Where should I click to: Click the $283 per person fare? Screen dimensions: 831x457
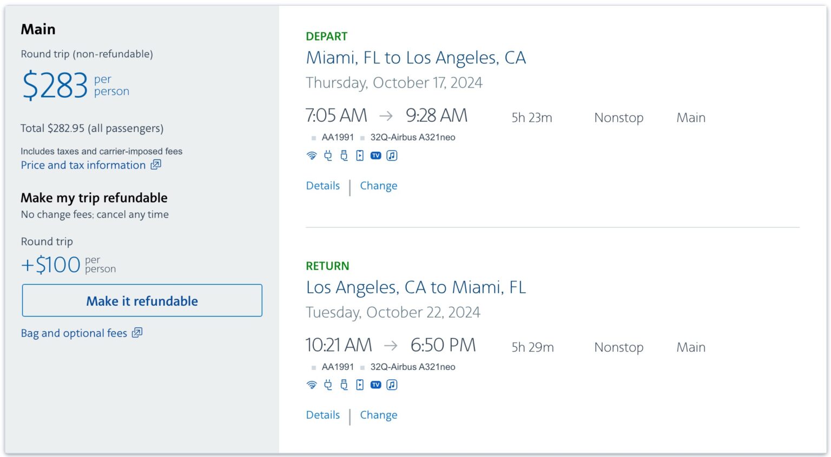point(55,84)
